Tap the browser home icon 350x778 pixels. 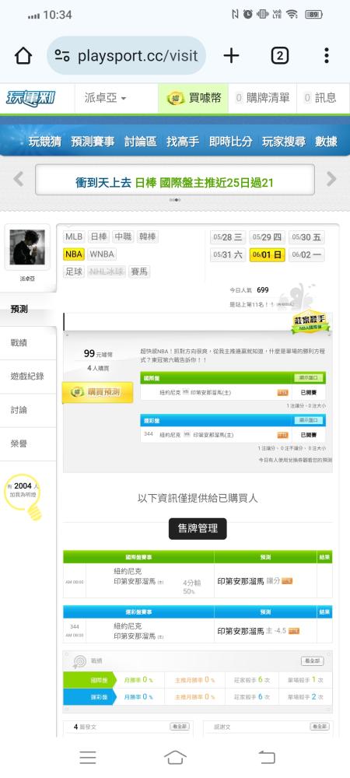click(23, 55)
